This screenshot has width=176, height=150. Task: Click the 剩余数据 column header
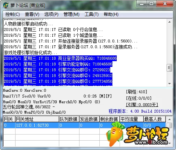coord(110,119)
